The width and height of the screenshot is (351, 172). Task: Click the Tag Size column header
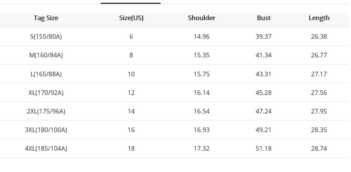[x=46, y=18]
